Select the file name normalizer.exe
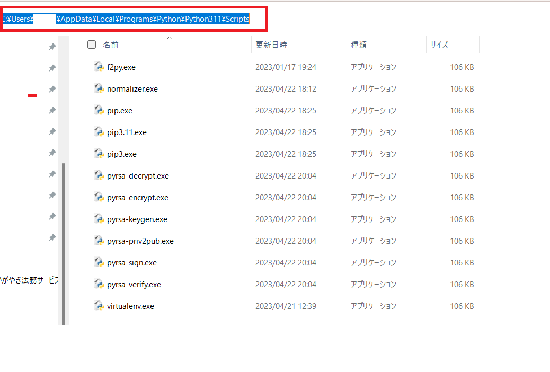The image size is (550, 372). [x=132, y=89]
